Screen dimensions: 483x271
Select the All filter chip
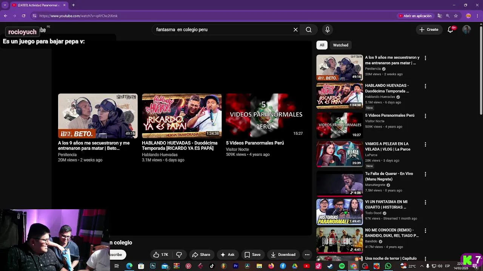click(x=322, y=45)
